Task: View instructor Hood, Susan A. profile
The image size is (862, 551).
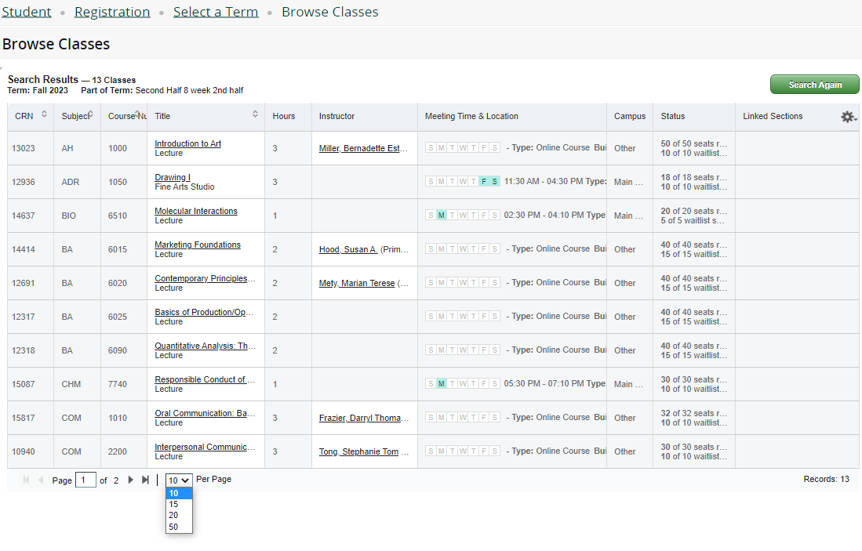Action: coord(348,249)
